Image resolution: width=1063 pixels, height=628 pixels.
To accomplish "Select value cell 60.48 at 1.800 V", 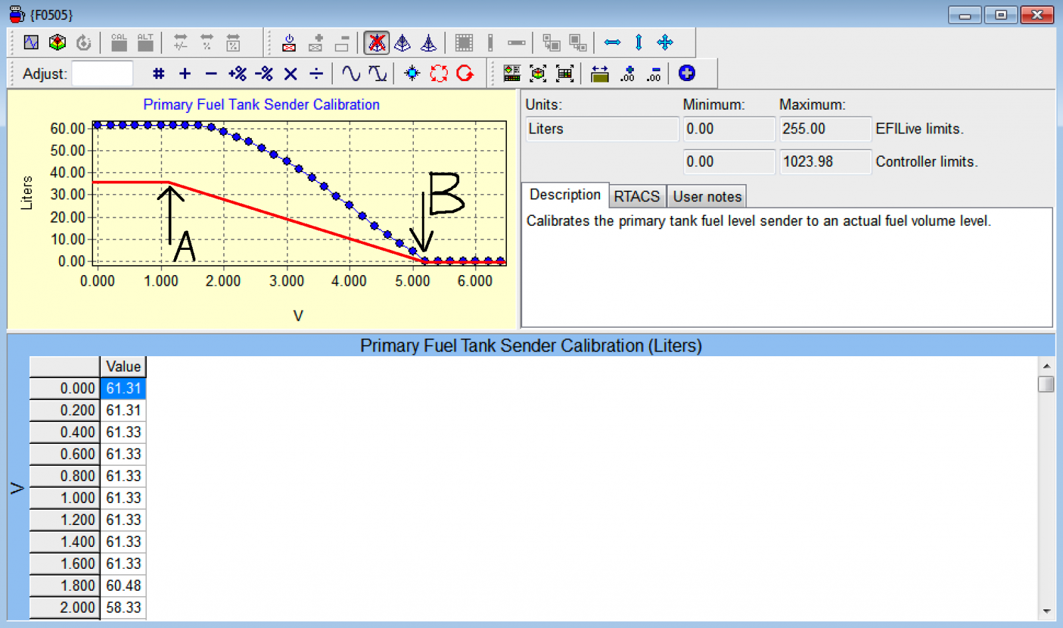I will point(123,585).
